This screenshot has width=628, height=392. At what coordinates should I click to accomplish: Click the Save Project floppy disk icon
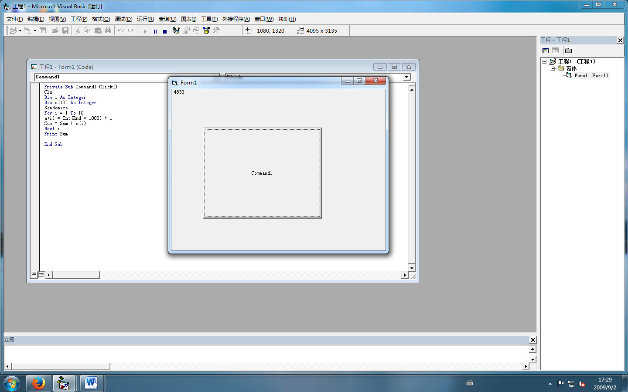pos(65,30)
